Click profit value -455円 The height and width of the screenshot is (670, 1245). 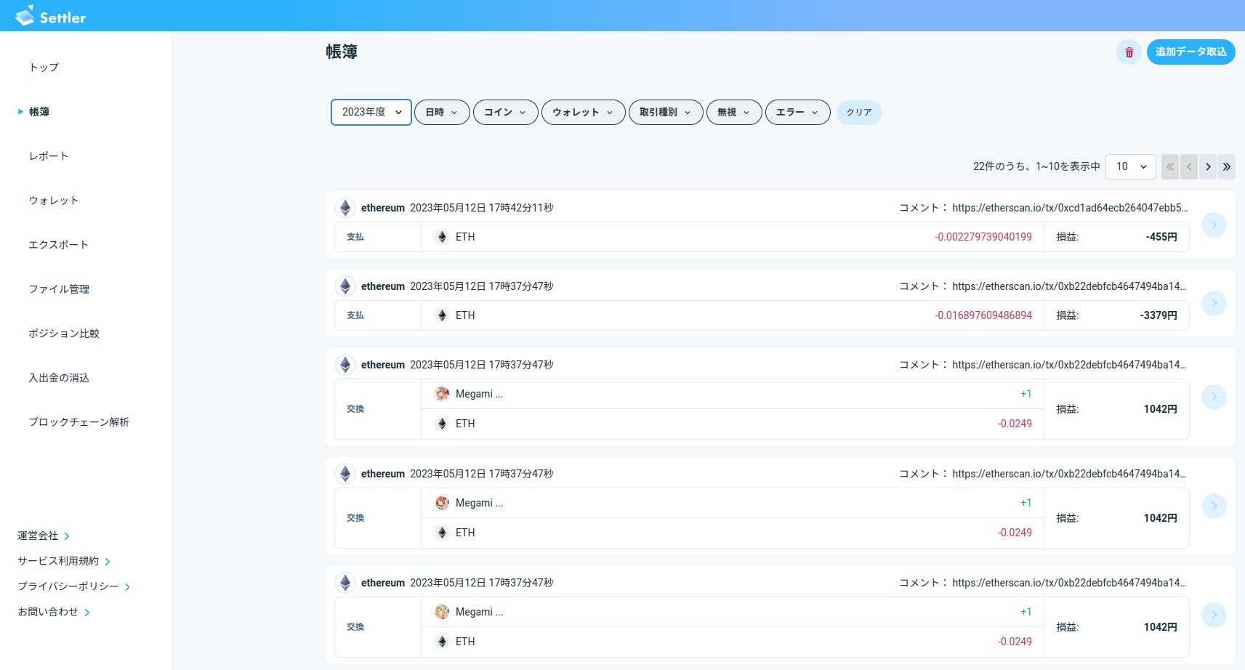click(x=1161, y=237)
